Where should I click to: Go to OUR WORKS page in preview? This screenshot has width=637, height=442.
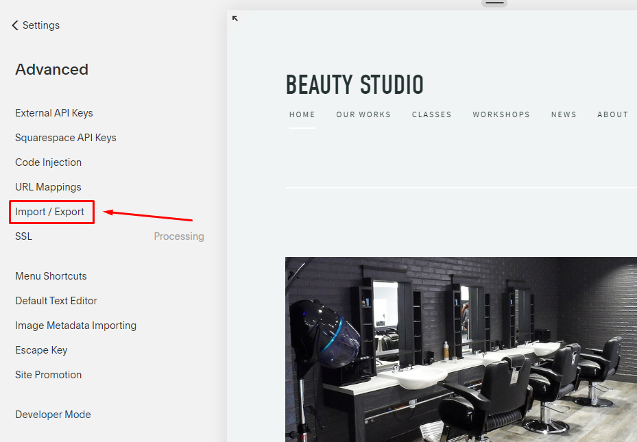[x=363, y=114]
